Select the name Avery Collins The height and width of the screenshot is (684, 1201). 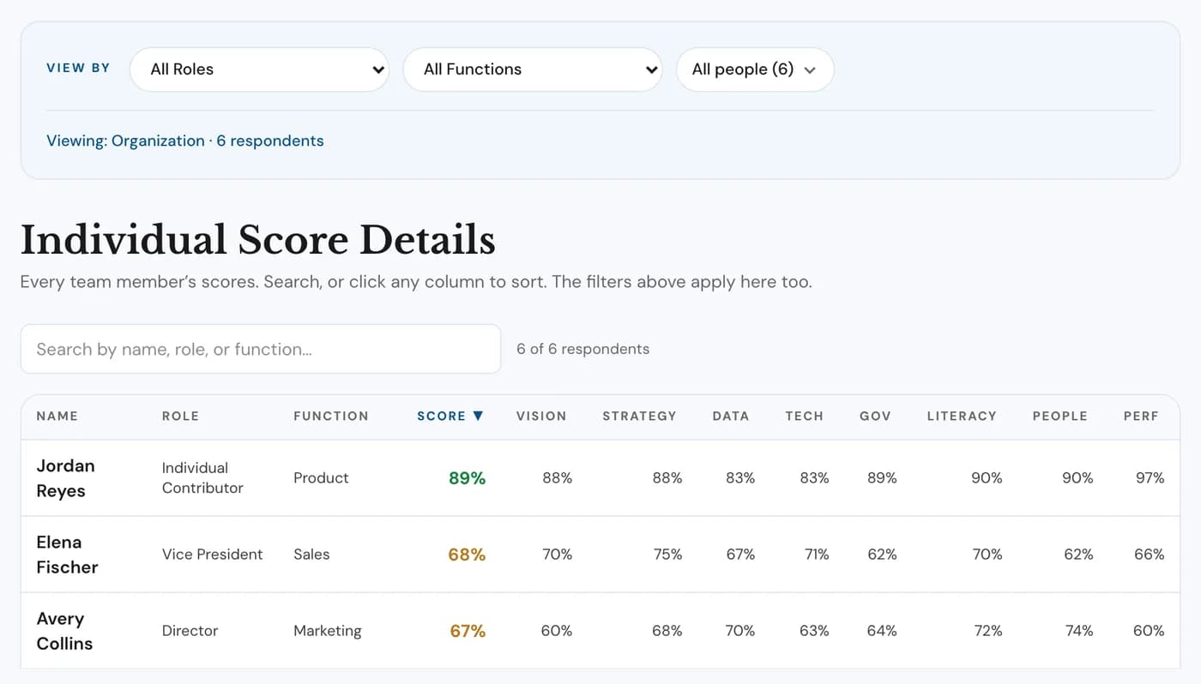click(x=64, y=631)
